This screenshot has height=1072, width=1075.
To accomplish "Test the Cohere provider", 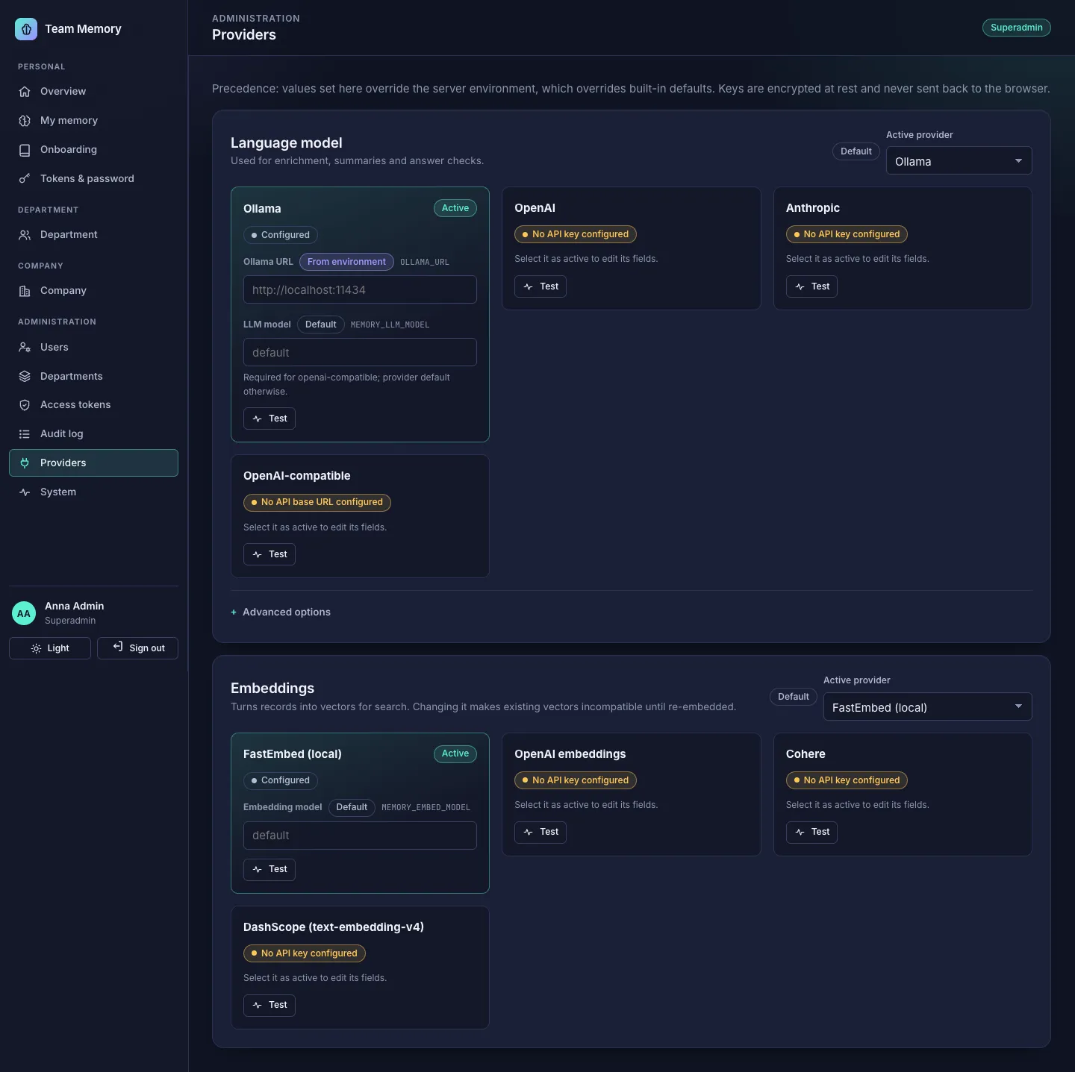I will [811, 832].
